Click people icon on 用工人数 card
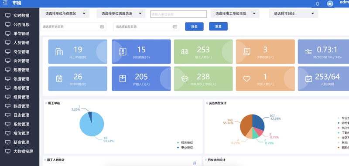Viewport: 349px width, 166px height. (185, 51)
